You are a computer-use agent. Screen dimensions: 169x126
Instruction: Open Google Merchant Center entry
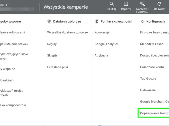154,102
